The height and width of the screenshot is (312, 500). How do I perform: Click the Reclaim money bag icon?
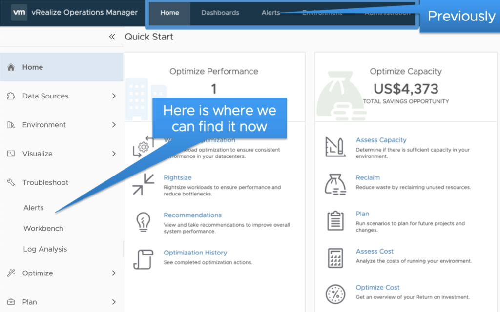[335, 184]
